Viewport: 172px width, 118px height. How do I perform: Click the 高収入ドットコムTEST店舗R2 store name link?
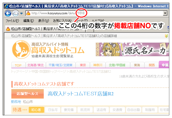point(81,94)
